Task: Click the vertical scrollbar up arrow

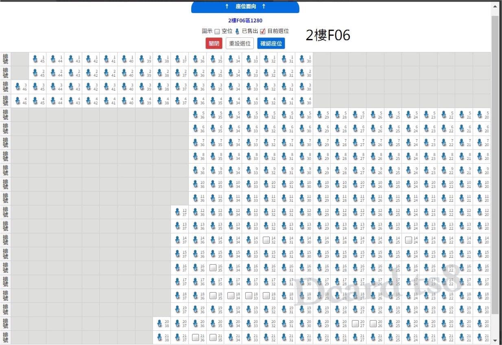Action: pyautogui.click(x=495, y=6)
